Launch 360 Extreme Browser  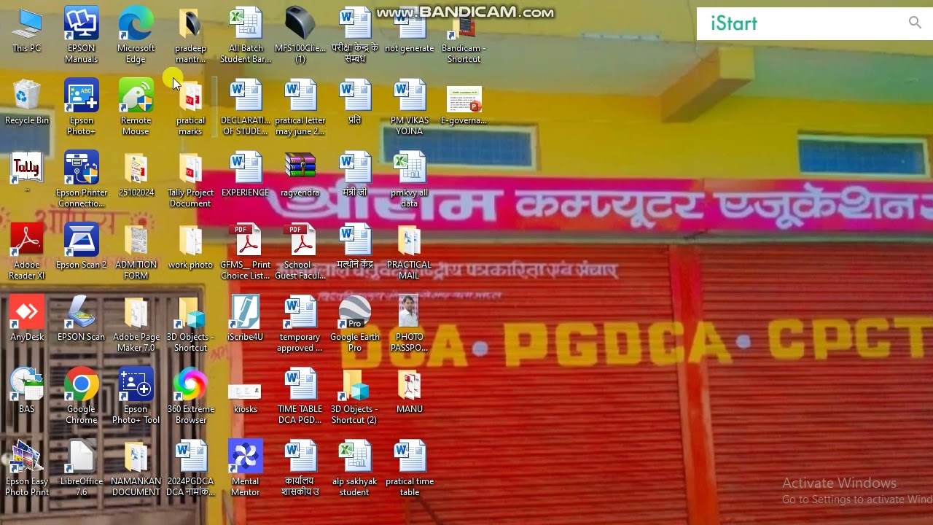point(190,397)
